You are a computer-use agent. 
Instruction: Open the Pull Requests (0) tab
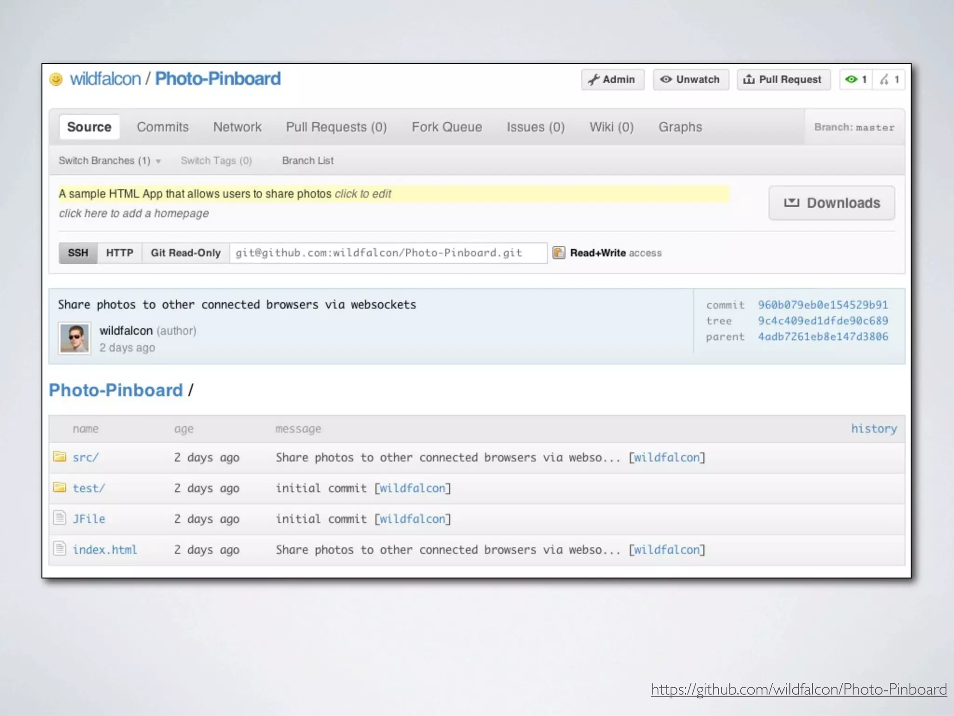[x=336, y=127]
